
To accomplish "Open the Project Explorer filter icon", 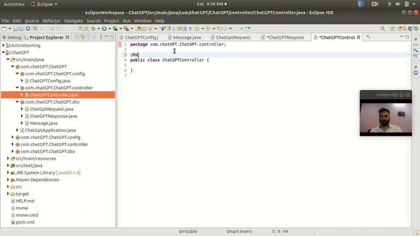I will tap(89, 37).
